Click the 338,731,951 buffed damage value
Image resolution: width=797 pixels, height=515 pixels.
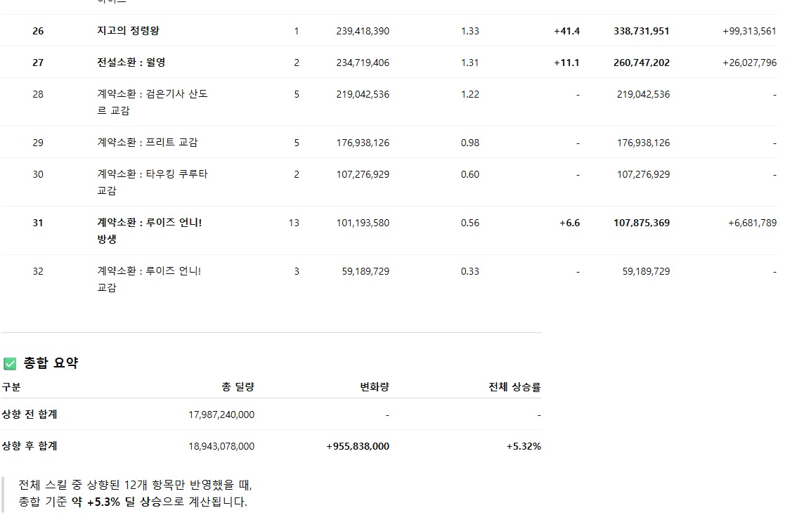[641, 31]
